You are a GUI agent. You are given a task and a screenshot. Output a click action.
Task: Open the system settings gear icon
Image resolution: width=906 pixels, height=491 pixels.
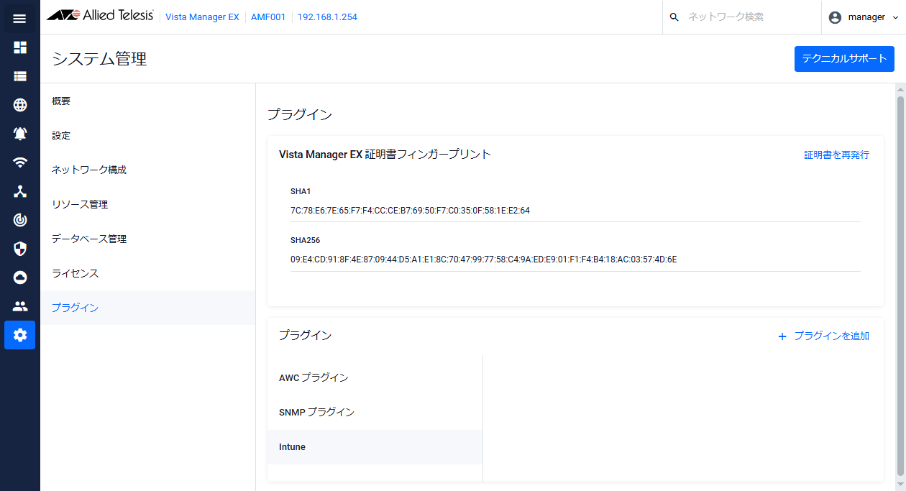[x=20, y=335]
